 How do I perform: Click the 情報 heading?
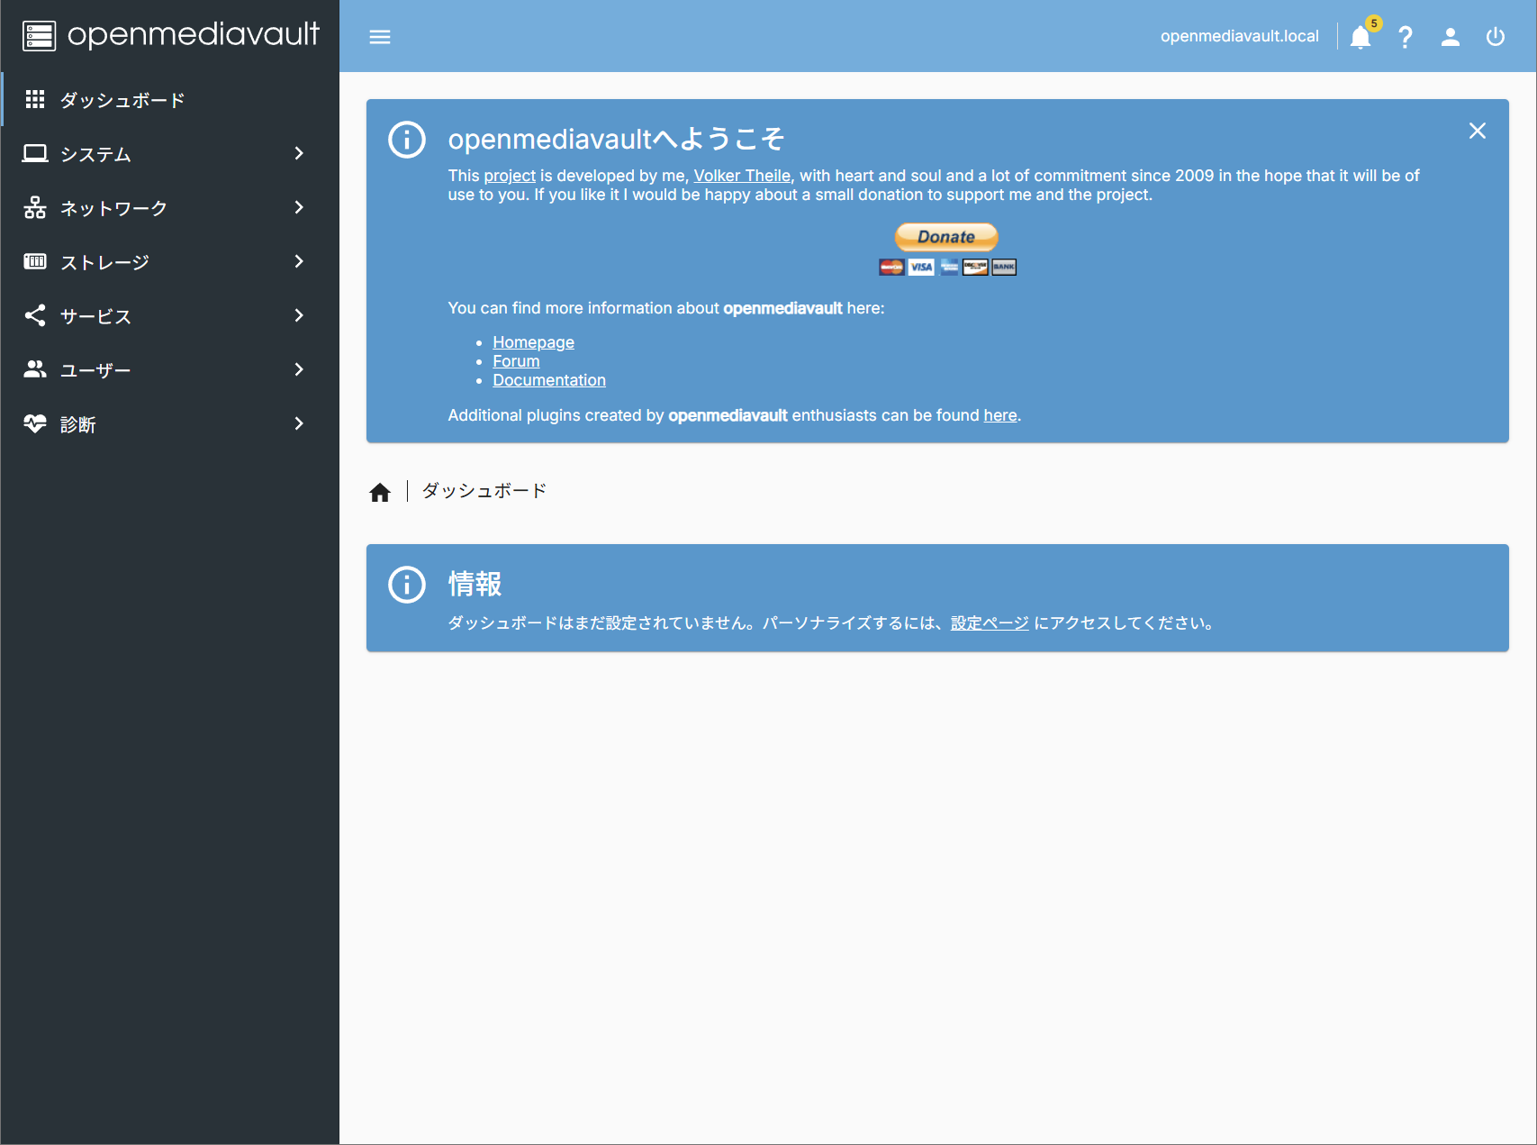[475, 584]
